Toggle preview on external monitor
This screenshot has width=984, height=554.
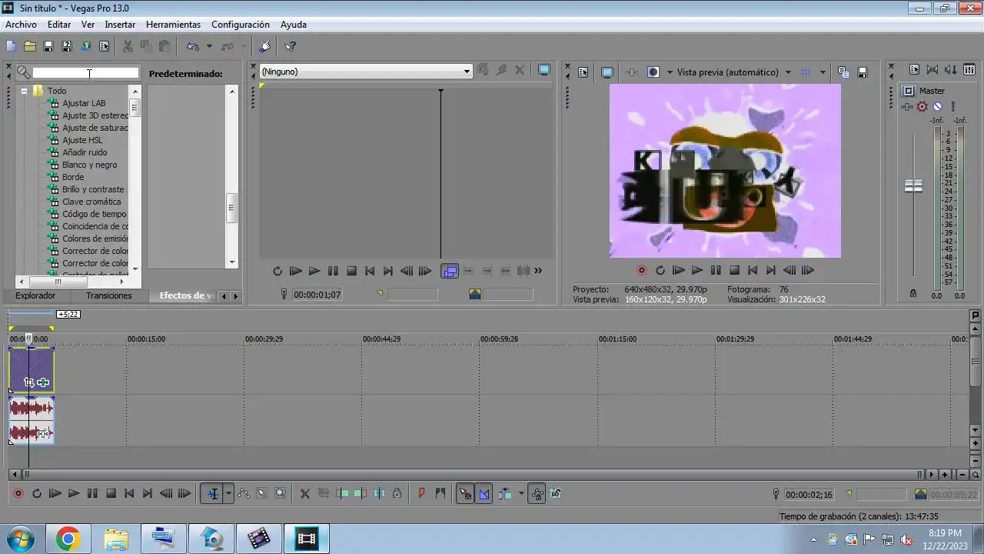607,72
